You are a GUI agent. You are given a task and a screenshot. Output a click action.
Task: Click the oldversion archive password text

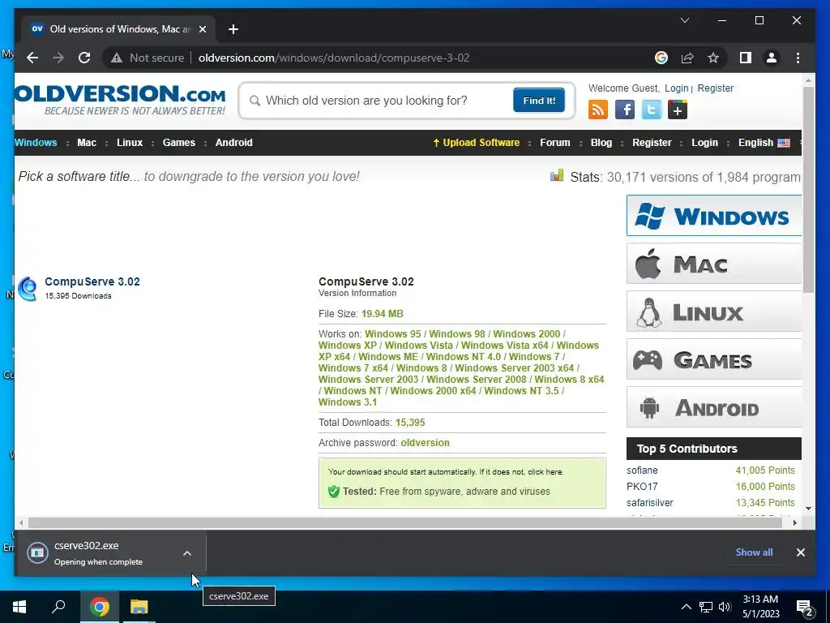(x=425, y=443)
